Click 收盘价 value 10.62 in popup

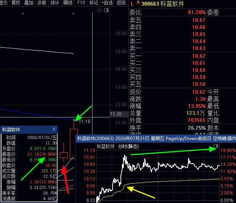(x=51, y=165)
